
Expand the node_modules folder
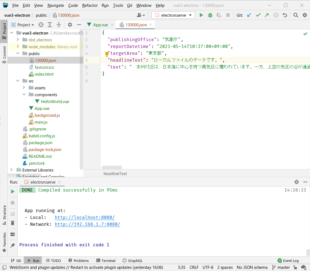click(18, 47)
